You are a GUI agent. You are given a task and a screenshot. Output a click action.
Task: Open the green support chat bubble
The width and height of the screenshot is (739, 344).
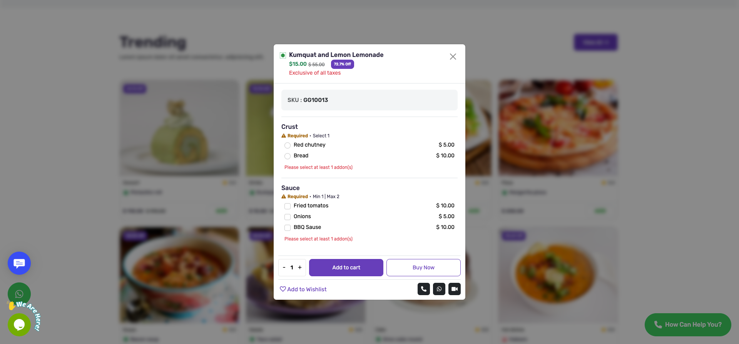(19, 325)
